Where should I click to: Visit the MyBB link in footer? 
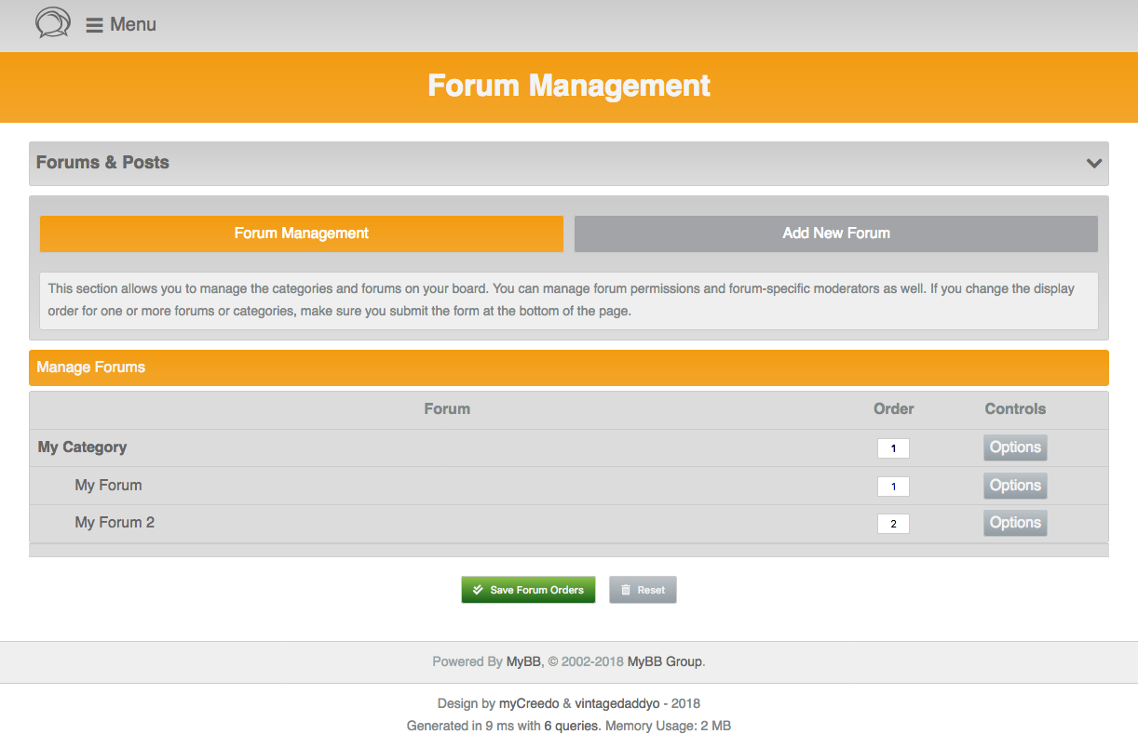tap(522, 662)
